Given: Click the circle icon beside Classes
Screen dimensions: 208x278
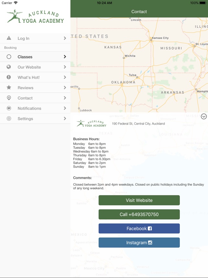Looking at the screenshot, I should pyautogui.click(x=9, y=57).
